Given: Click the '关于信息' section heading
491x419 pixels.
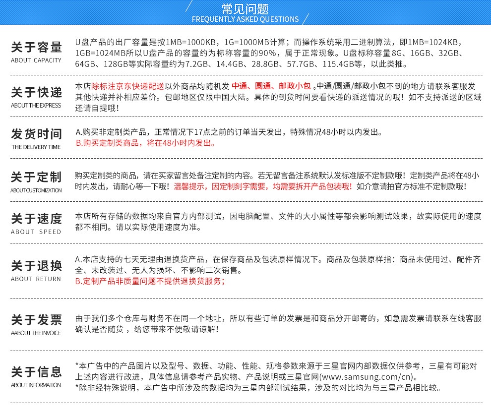Looking at the screenshot, I should coord(36,372).
